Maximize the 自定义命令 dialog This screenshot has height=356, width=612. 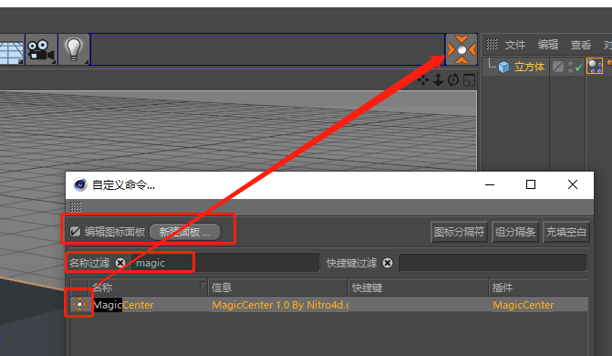(531, 184)
